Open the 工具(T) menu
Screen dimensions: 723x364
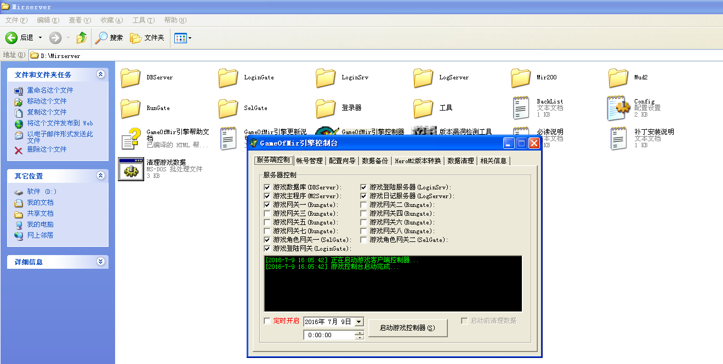click(143, 20)
